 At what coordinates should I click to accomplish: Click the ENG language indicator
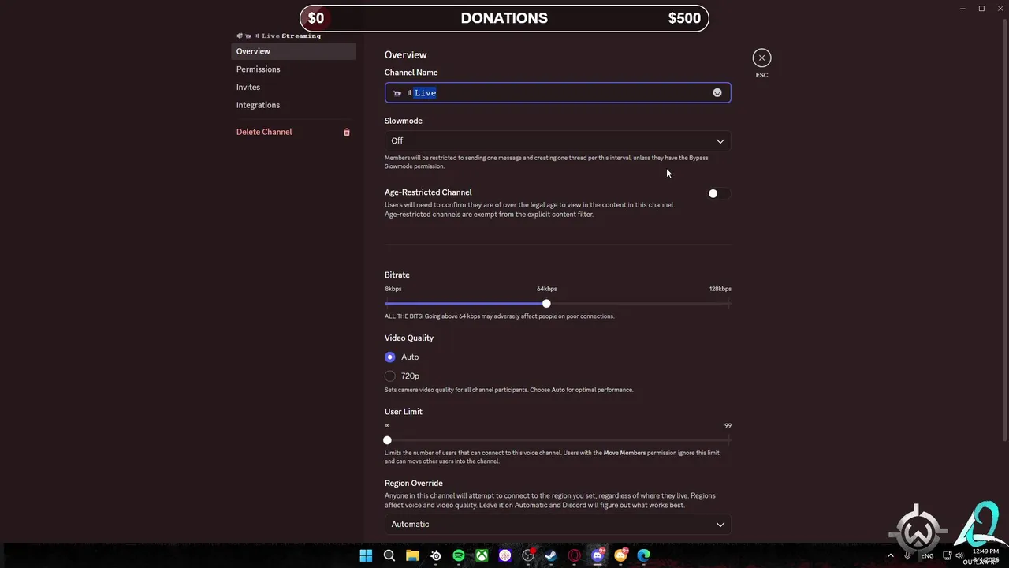point(928,555)
